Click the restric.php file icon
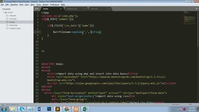The height and width of the screenshot is (112, 199). pyautogui.click(x=7, y=25)
